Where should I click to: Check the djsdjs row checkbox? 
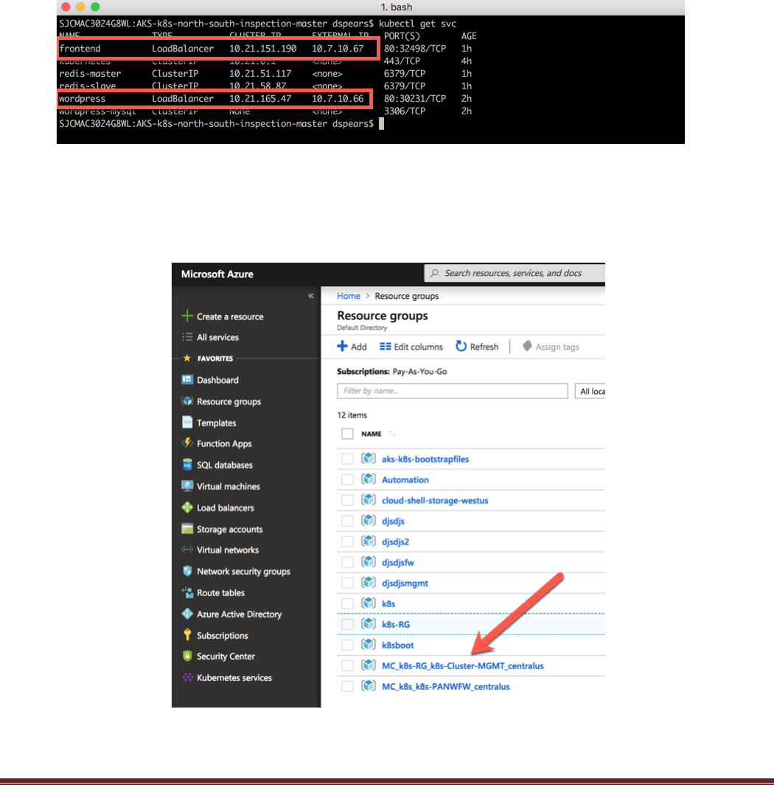tap(347, 521)
